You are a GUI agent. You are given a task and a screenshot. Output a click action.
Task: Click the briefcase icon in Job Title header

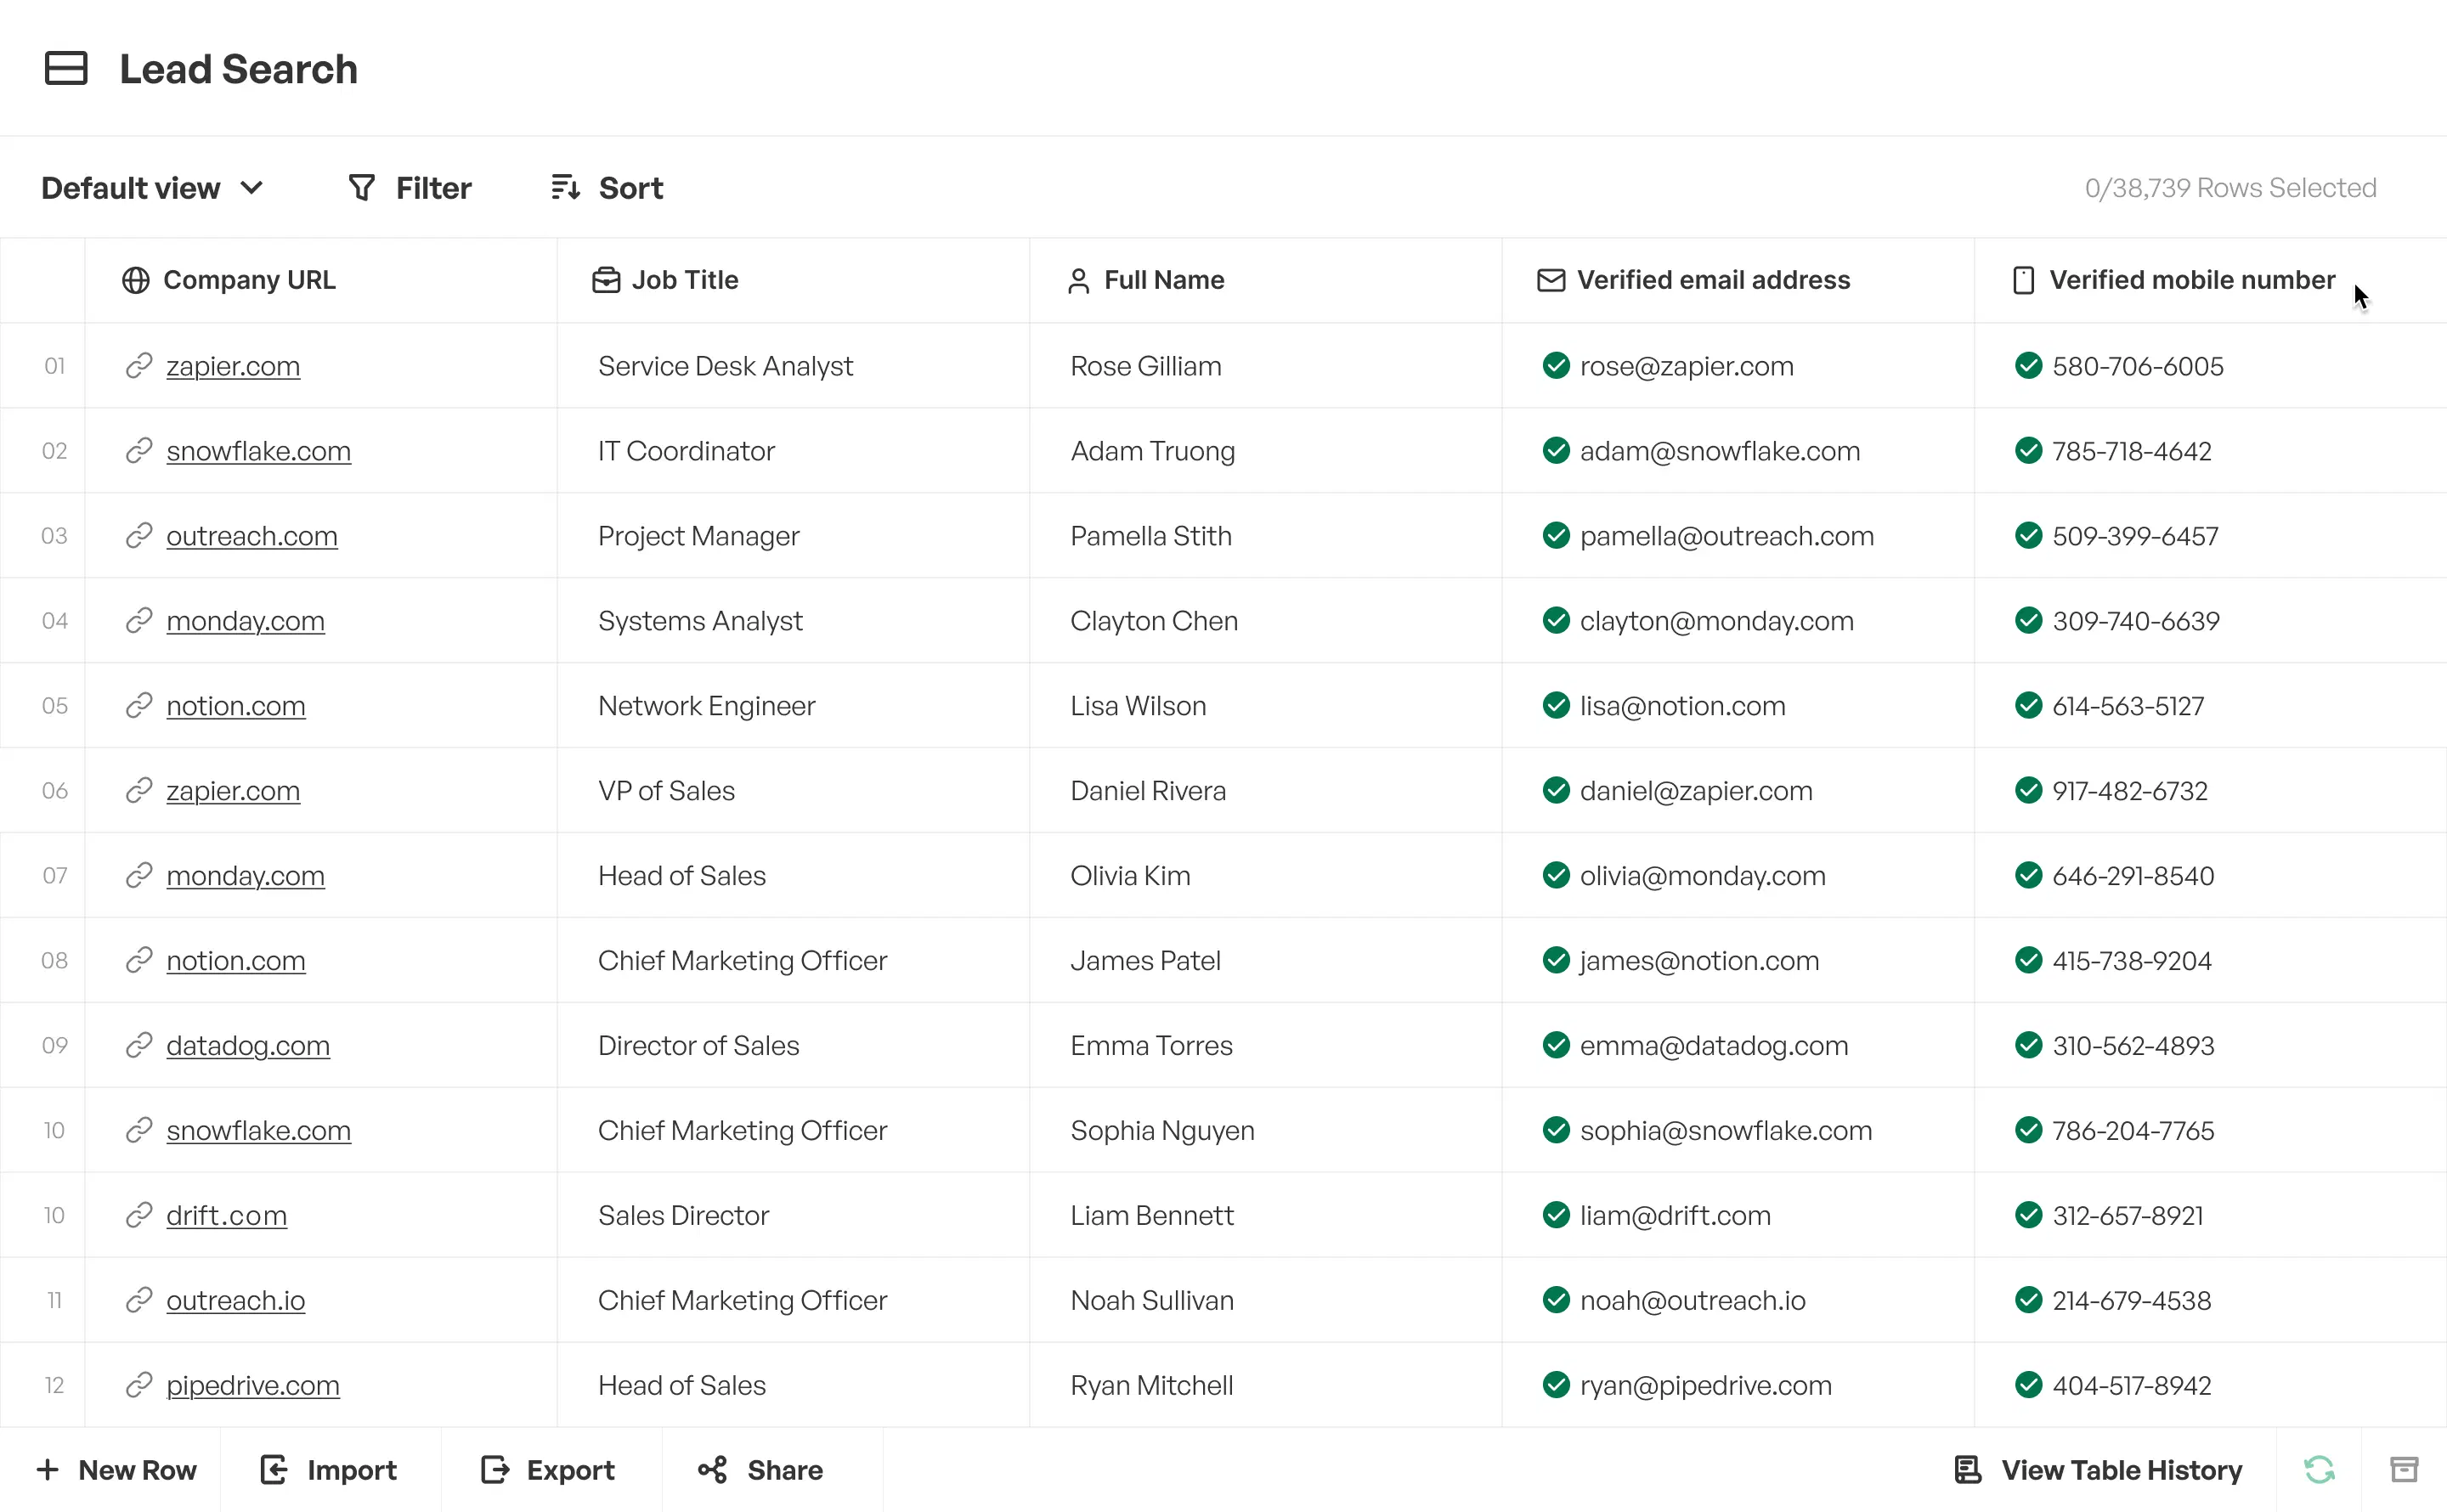(606, 280)
